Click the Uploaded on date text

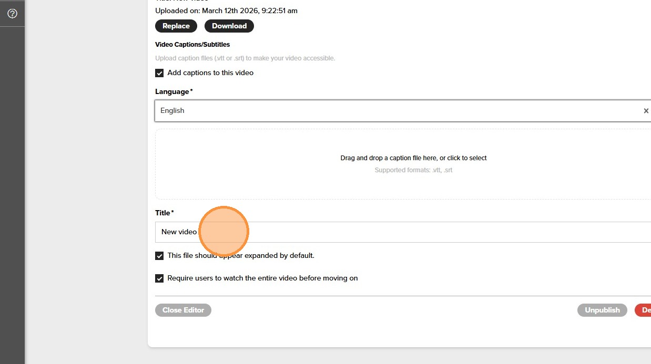coord(226,11)
